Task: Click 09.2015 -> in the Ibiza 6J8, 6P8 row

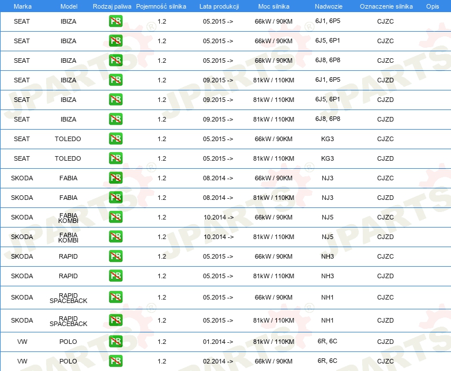Action: [218, 119]
